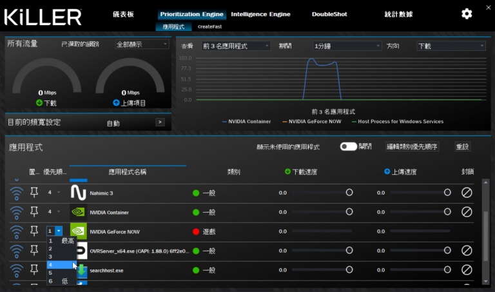The width and height of the screenshot is (495, 292).
Task: Click Wi-Fi icon in NVIDIA Container row
Action: point(16,213)
